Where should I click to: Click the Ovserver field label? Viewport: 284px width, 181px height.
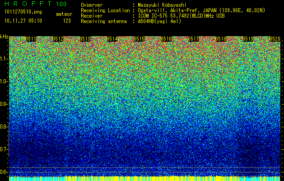pos(92,5)
